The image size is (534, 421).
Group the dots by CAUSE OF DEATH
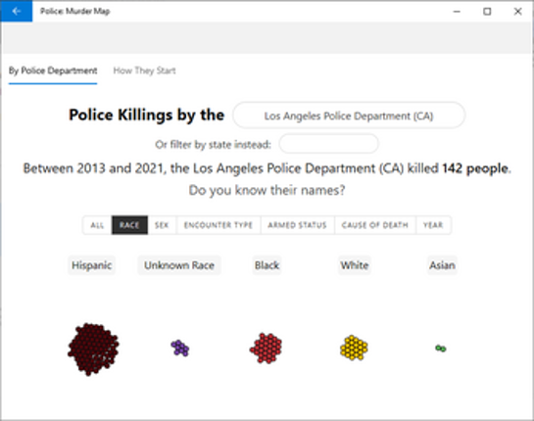point(375,225)
